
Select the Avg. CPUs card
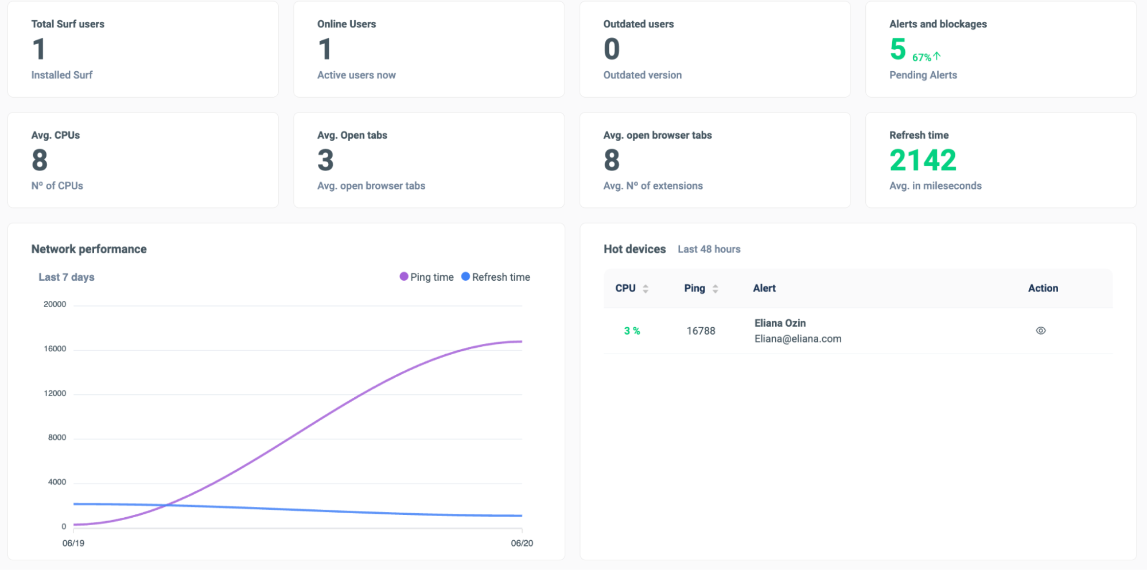143,160
